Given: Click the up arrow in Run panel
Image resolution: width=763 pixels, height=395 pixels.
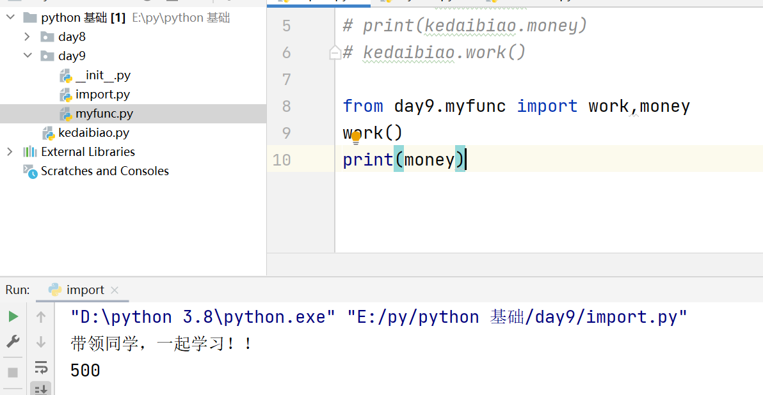Looking at the screenshot, I should (41, 316).
